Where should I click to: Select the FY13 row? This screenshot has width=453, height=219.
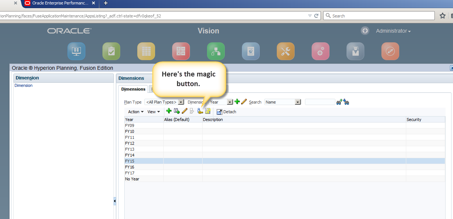(x=285, y=149)
